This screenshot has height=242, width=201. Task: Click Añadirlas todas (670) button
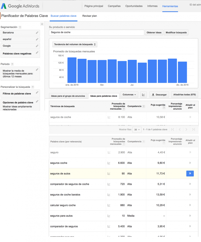tap(185, 95)
